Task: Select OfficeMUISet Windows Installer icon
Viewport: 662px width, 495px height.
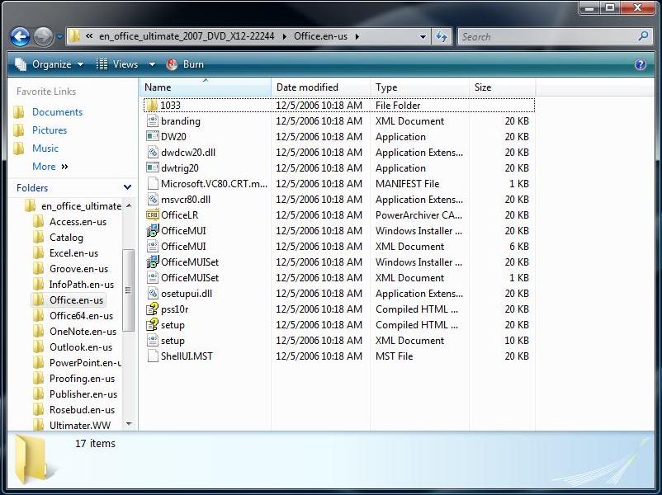Action: (152, 262)
